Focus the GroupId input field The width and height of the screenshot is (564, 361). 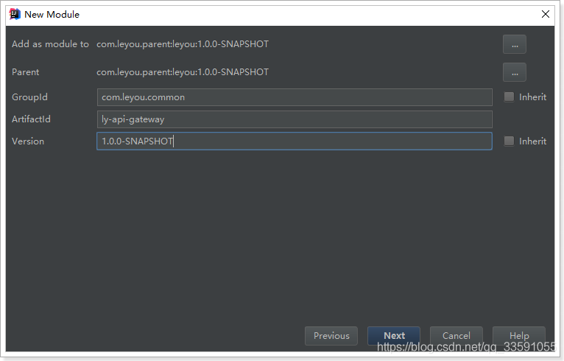[x=295, y=97]
